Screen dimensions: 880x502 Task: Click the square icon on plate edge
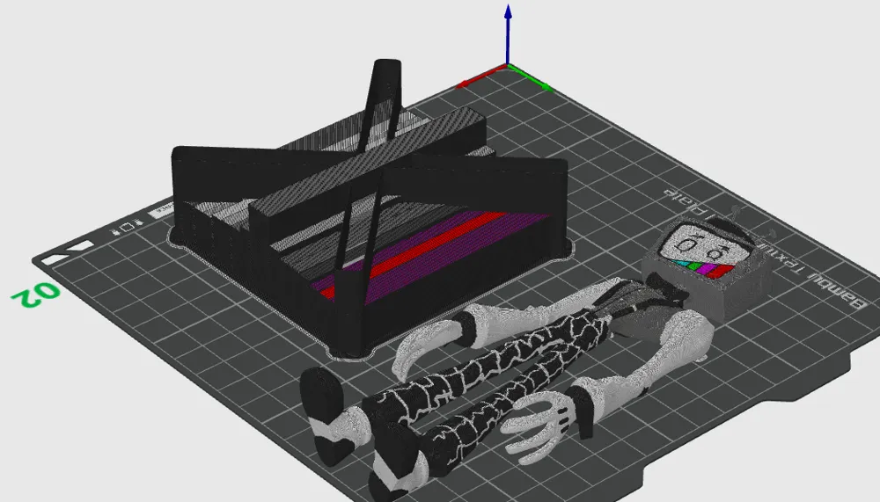click(128, 228)
